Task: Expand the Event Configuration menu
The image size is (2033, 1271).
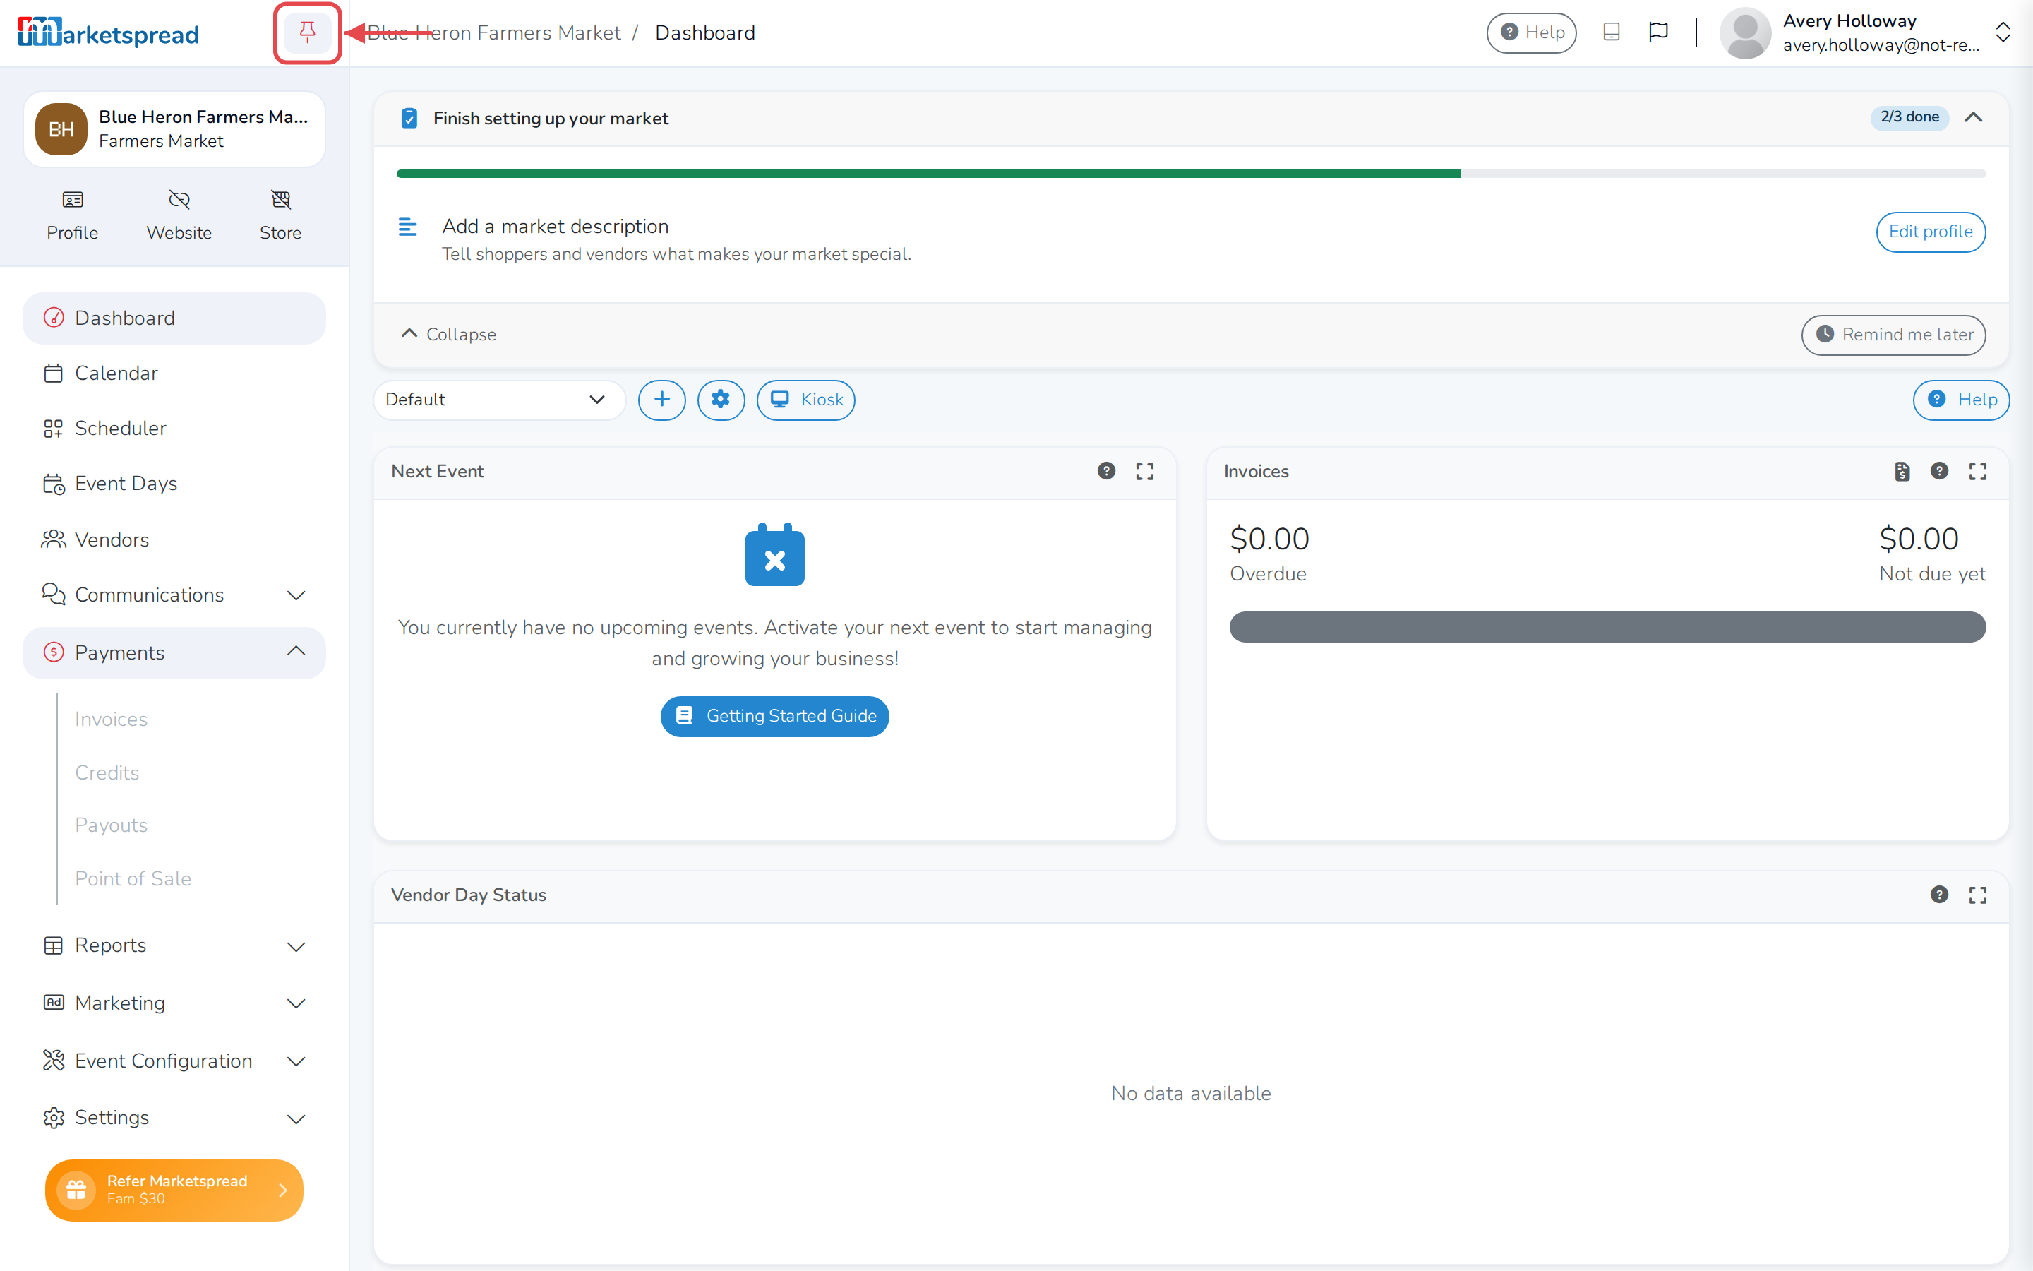Action: [x=174, y=1061]
